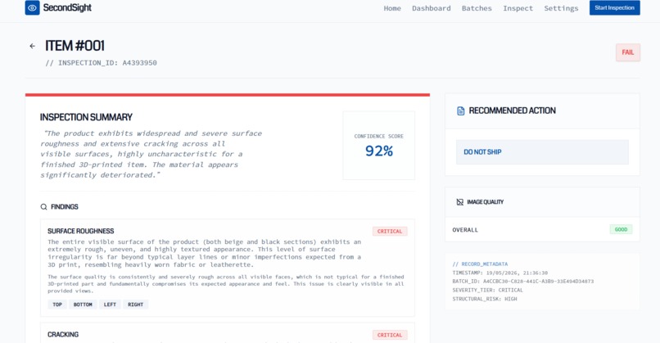Click the INSPECTION_ID: A4393950 text

pyautogui.click(x=101, y=63)
